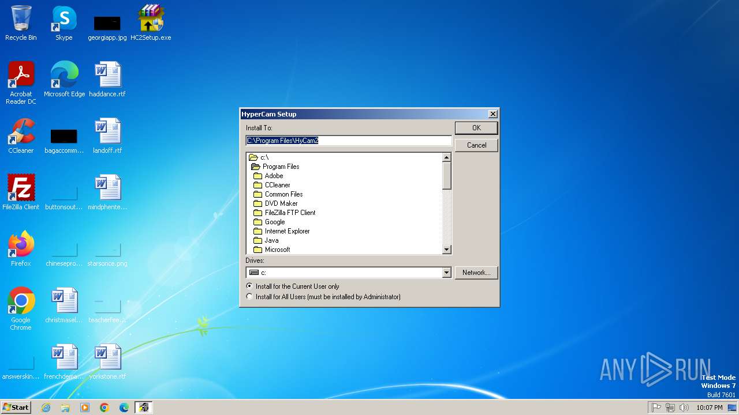The height and width of the screenshot is (415, 739).
Task: Select the Adobe folder in list
Action: (268, 176)
